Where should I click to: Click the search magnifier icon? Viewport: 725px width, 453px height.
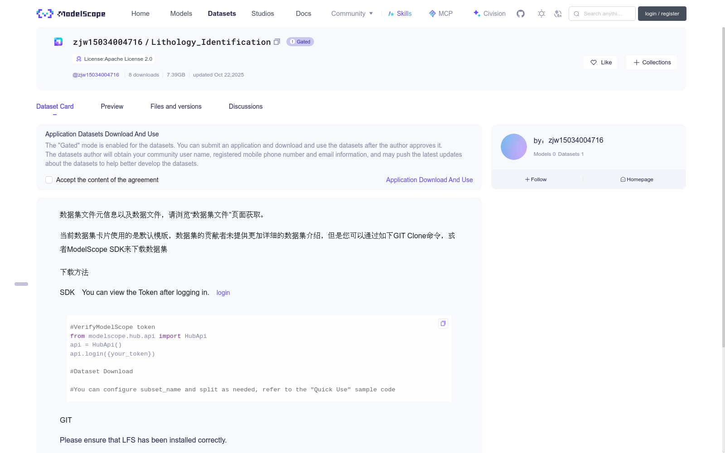[576, 14]
